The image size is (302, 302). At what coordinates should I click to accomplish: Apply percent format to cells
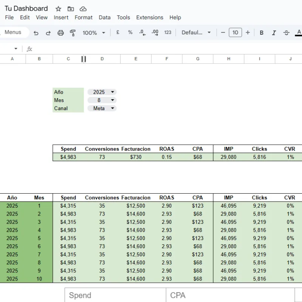(130, 32)
